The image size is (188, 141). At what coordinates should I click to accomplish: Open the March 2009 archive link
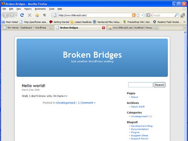pyautogui.click(x=138, y=107)
